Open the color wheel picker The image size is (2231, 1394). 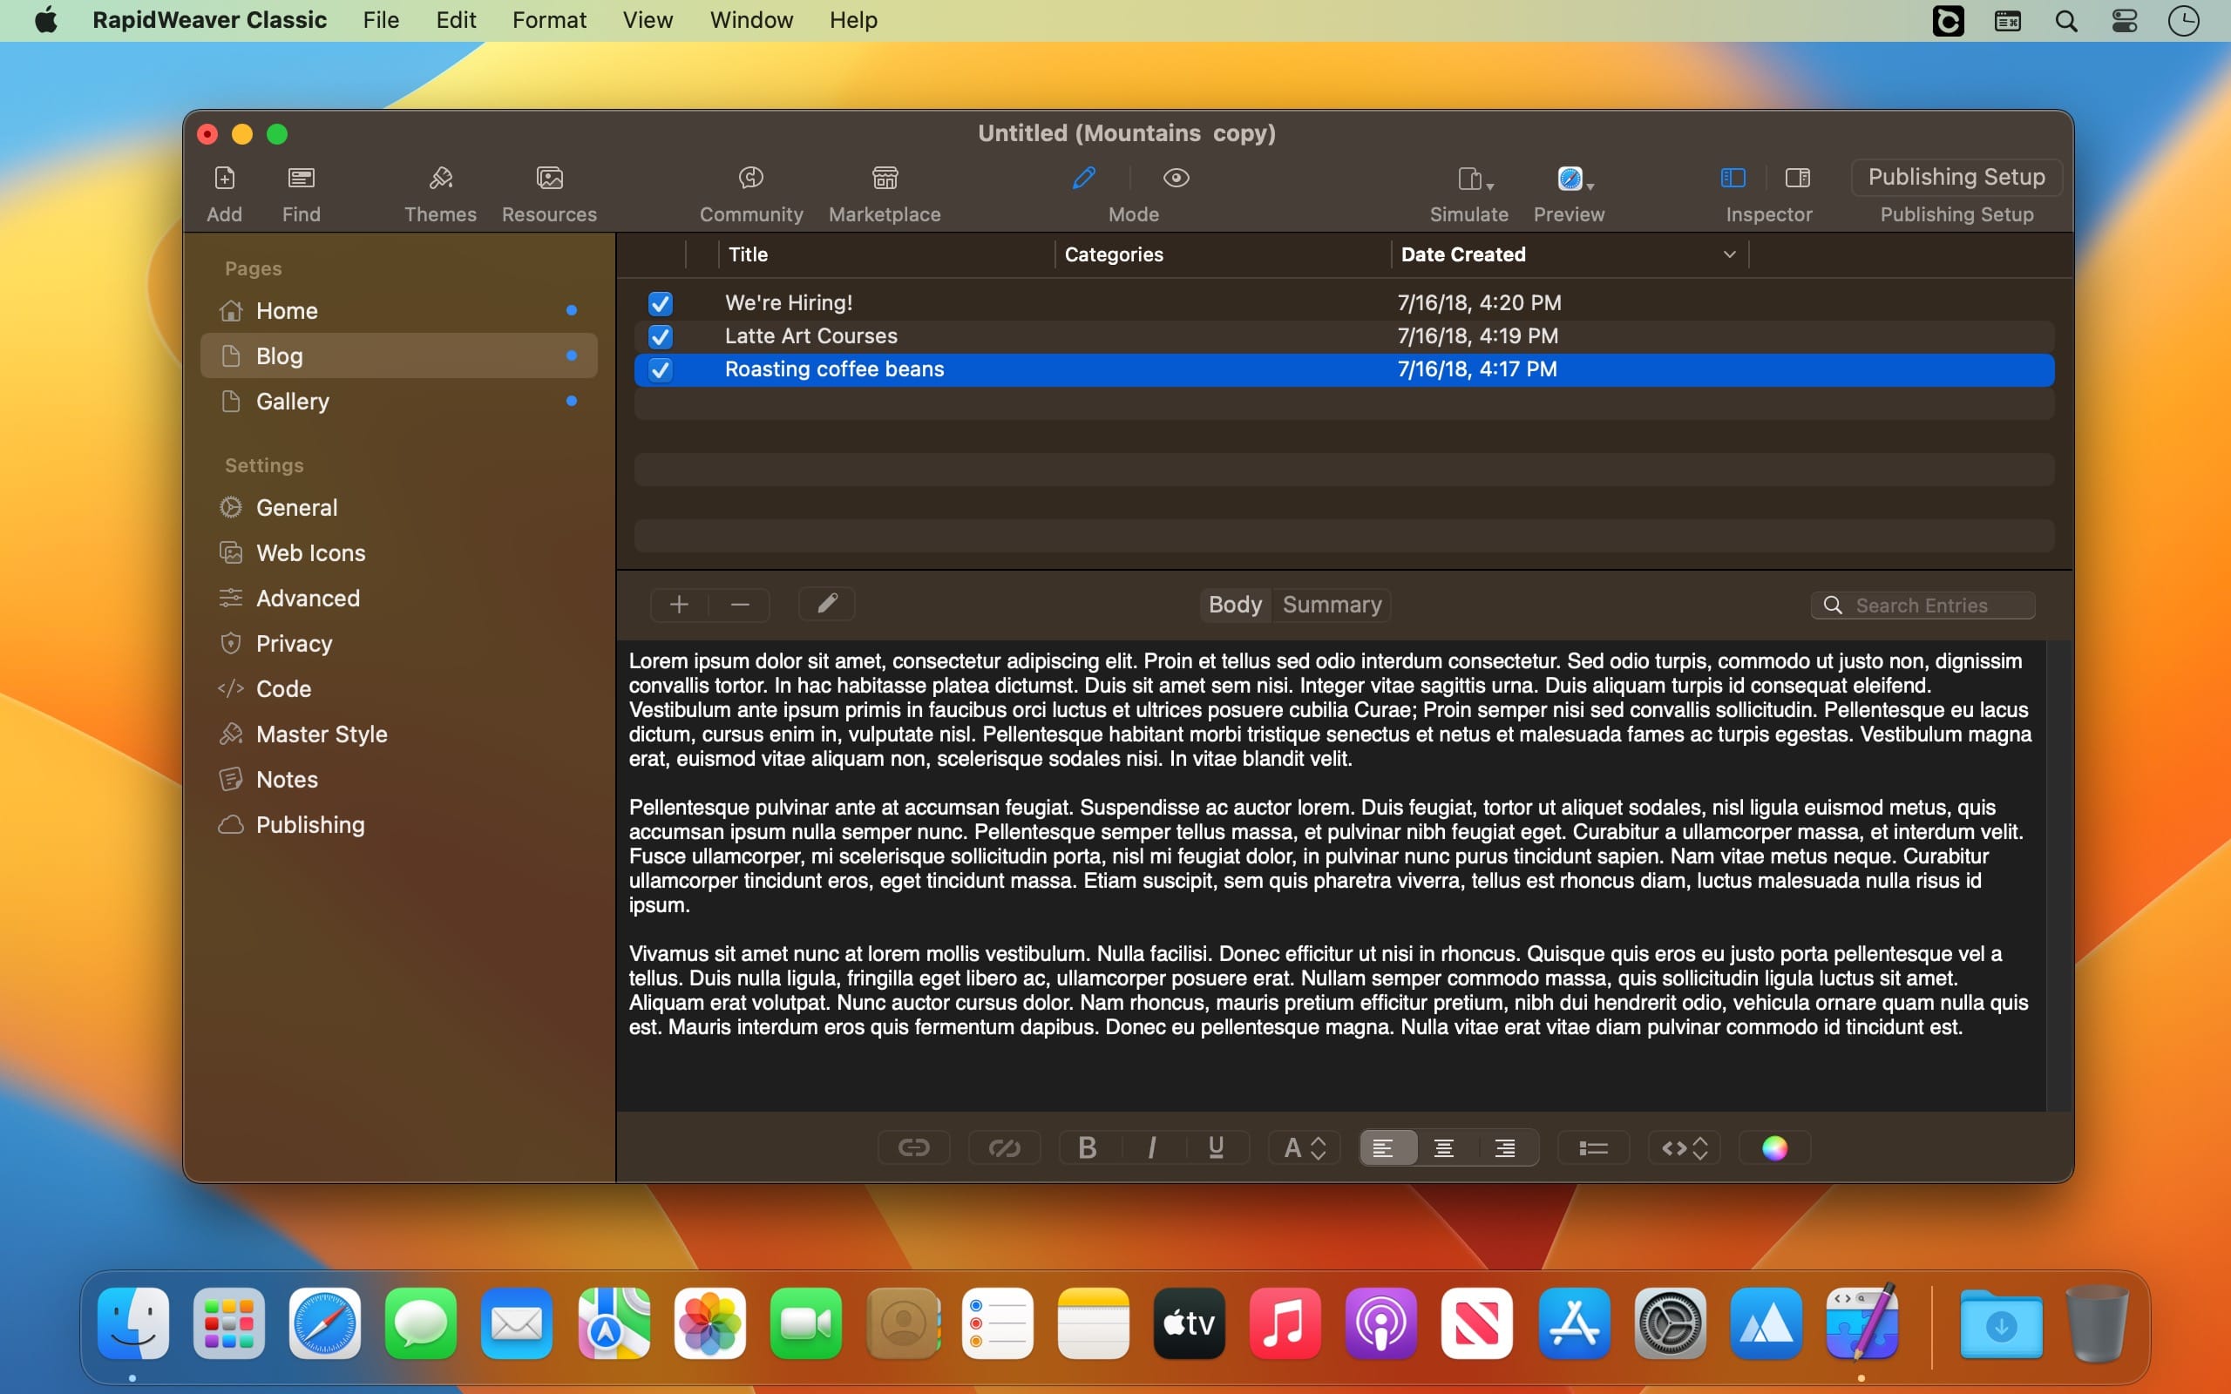[x=1774, y=1147]
